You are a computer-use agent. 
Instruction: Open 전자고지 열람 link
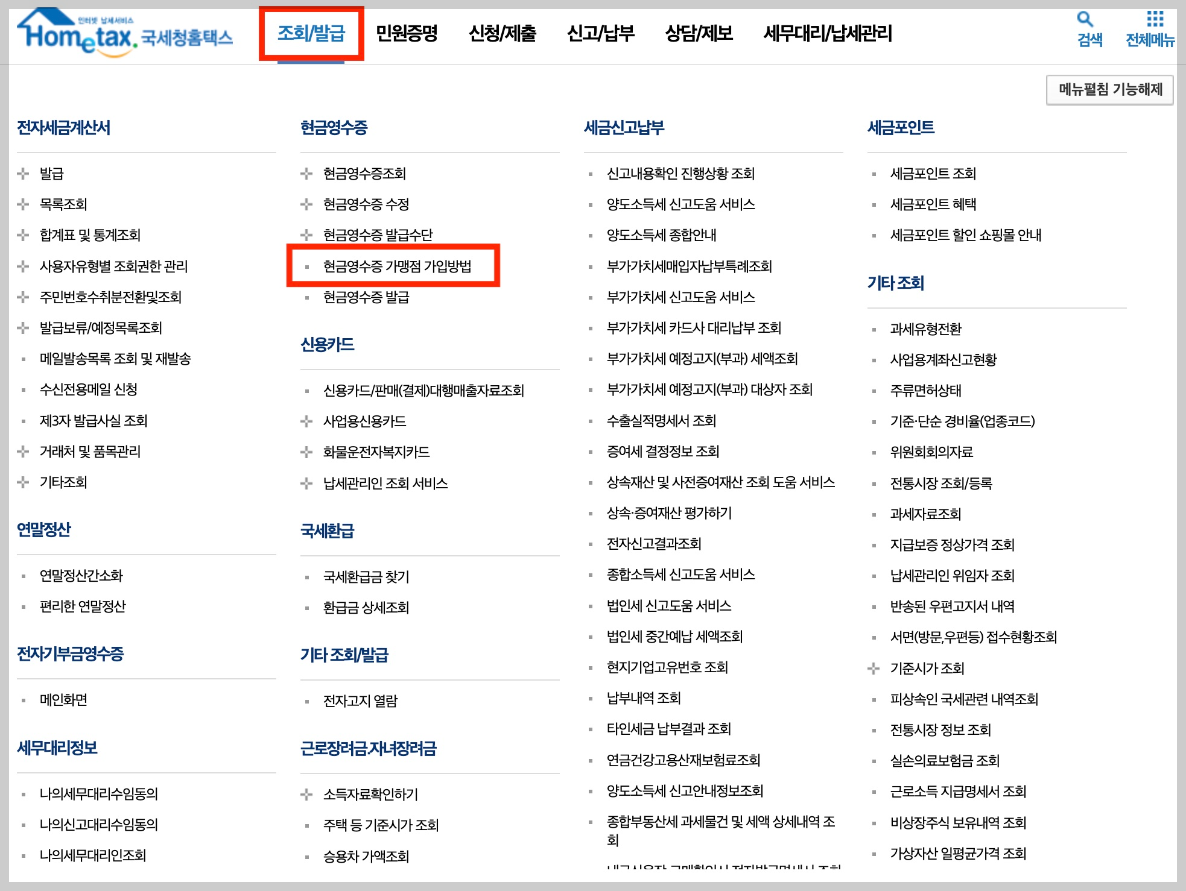pyautogui.click(x=360, y=701)
